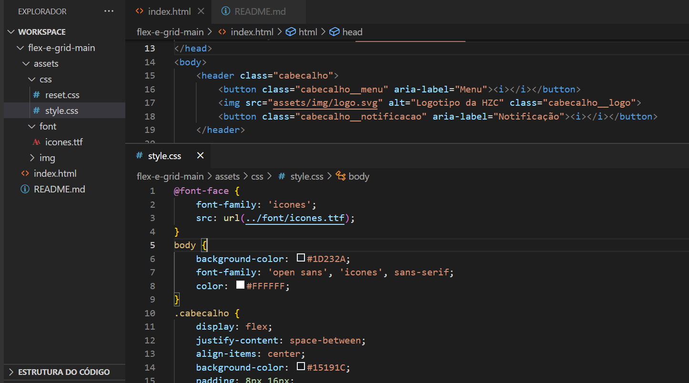Click head symbol in breadcrumb

[352, 32]
